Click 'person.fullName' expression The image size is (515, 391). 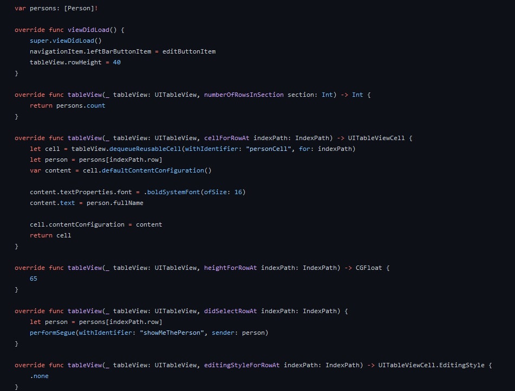pos(115,203)
